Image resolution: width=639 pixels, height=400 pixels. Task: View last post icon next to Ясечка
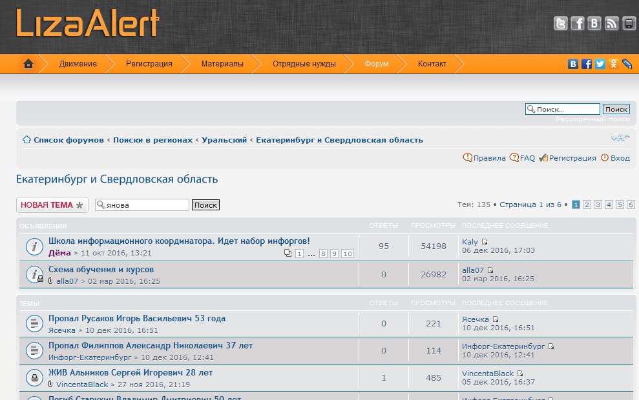click(495, 319)
